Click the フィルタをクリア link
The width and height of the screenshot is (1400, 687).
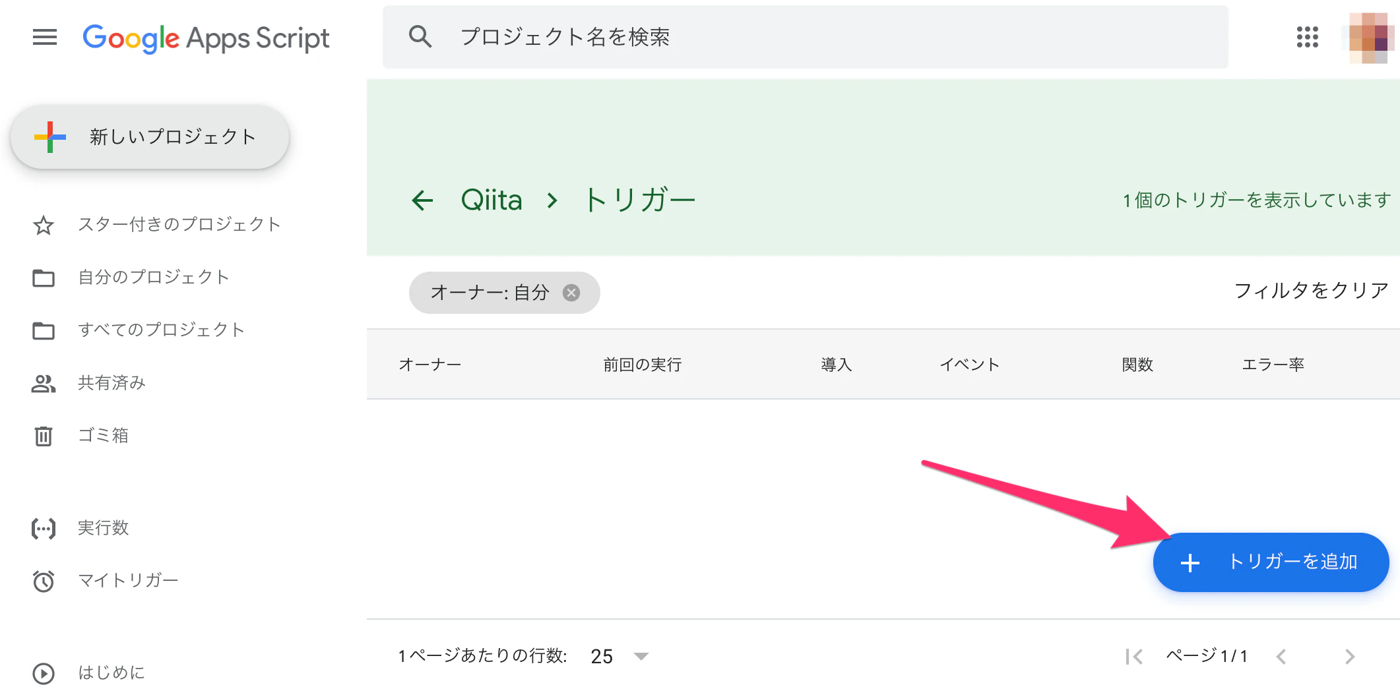click(x=1311, y=290)
